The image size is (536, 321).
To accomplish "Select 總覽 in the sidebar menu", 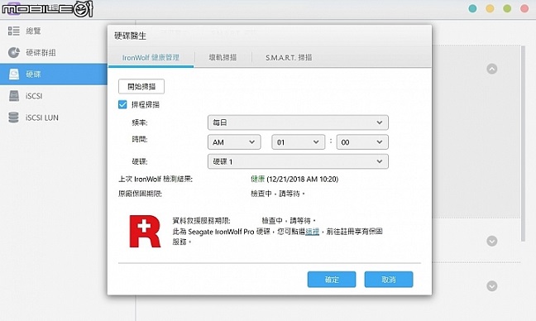I will 33,31.
